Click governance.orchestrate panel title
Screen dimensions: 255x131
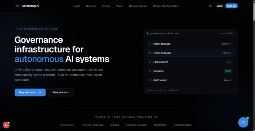pos(164,33)
